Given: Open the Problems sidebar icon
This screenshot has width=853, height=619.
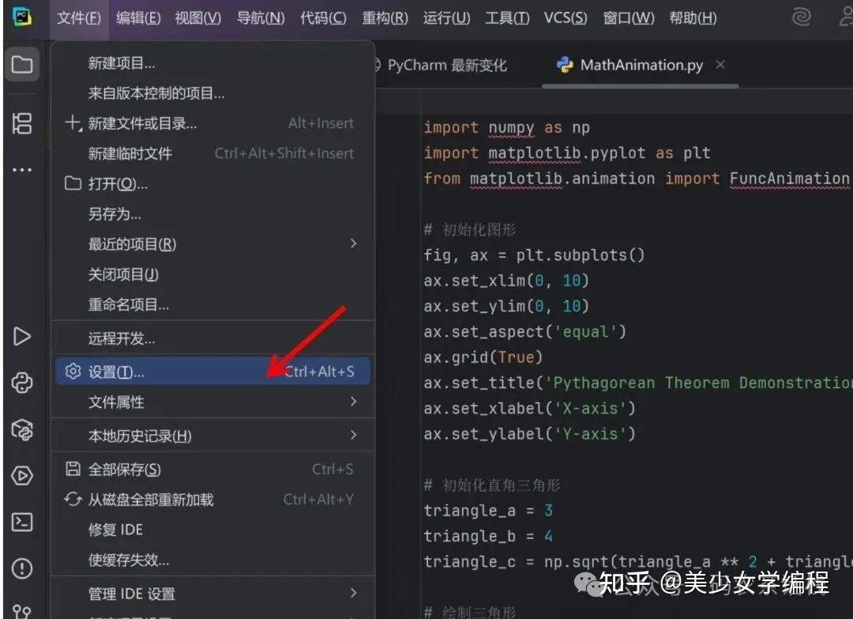Looking at the screenshot, I should [22, 568].
